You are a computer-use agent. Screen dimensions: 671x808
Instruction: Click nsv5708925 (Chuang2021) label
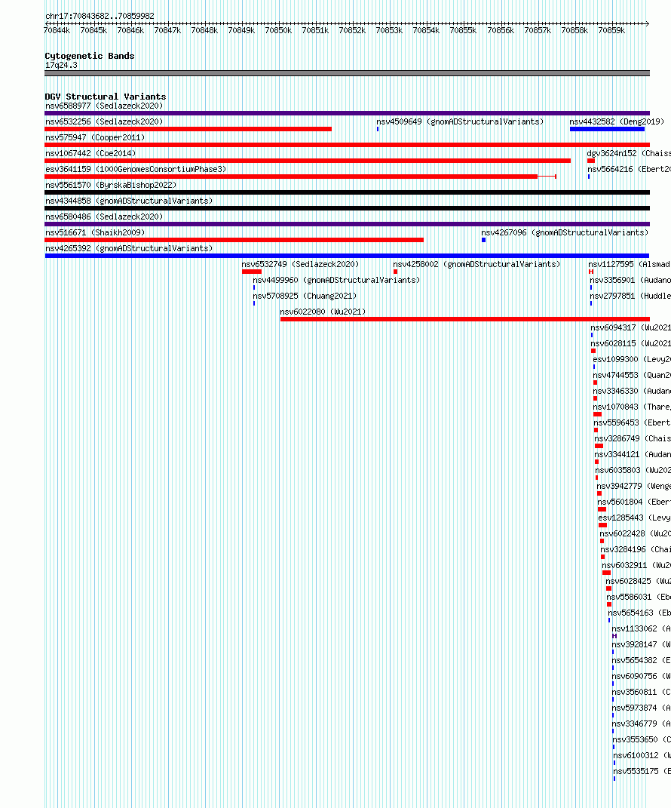(305, 296)
